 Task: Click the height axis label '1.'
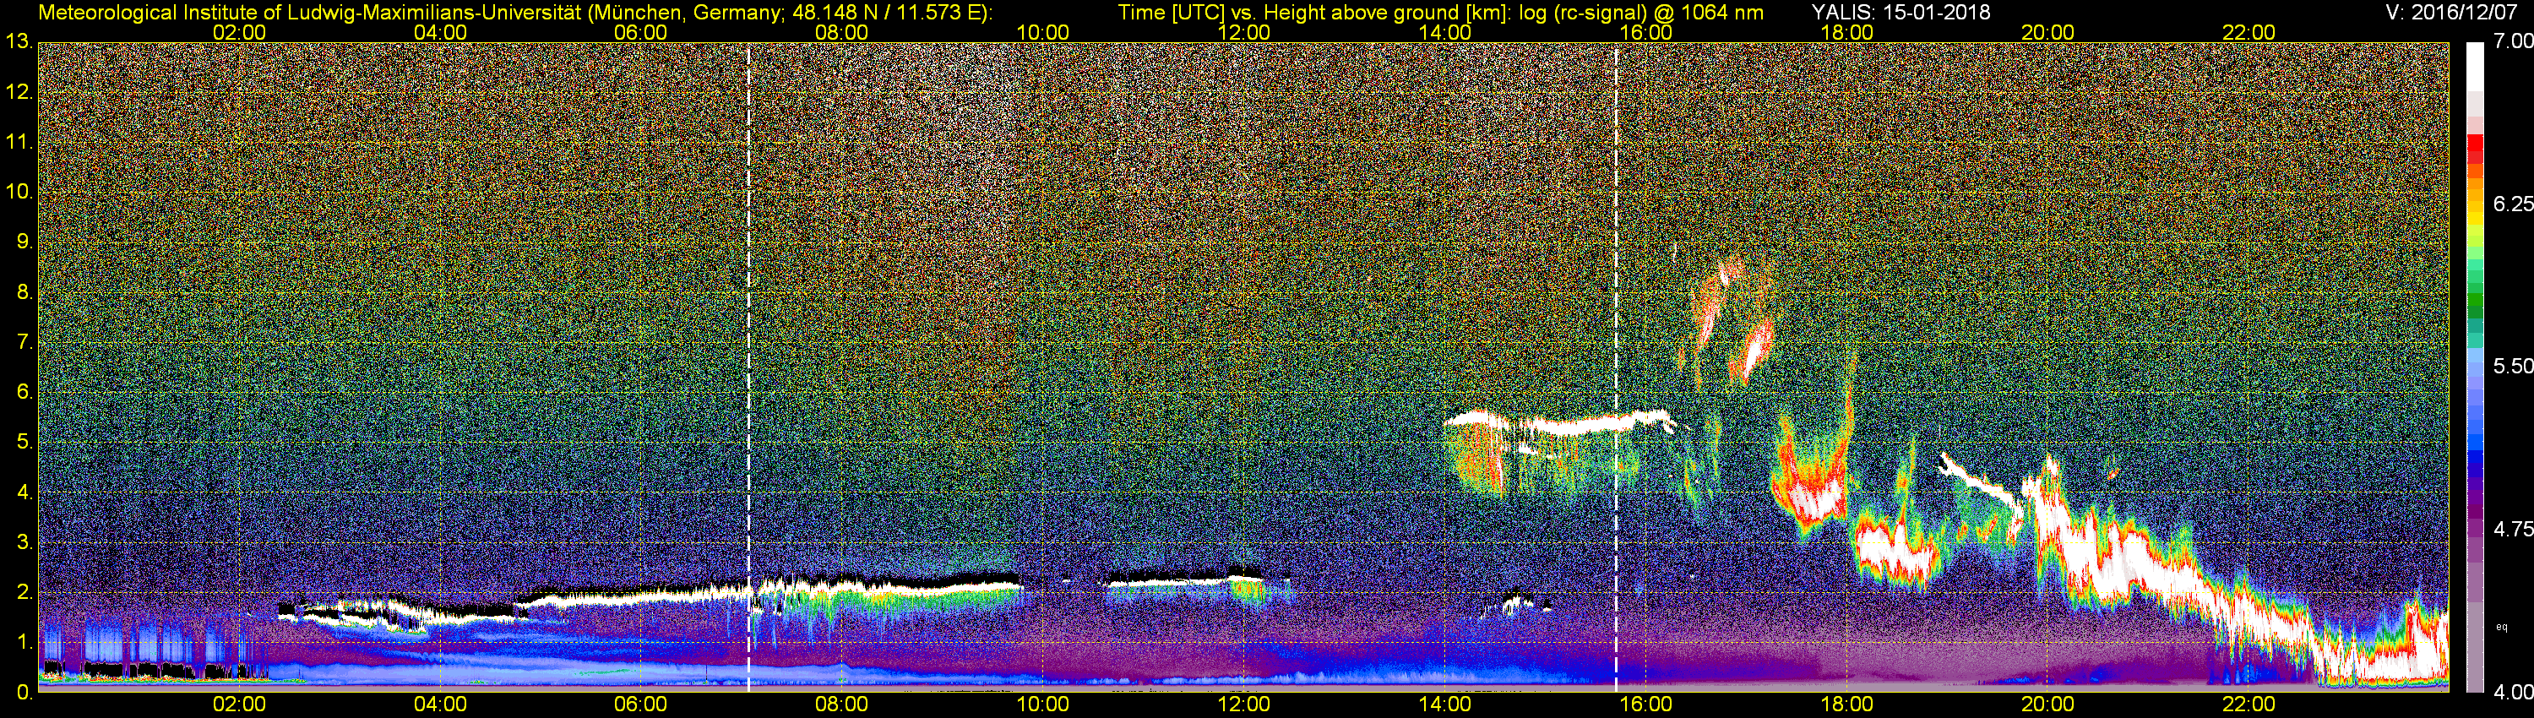click(24, 644)
